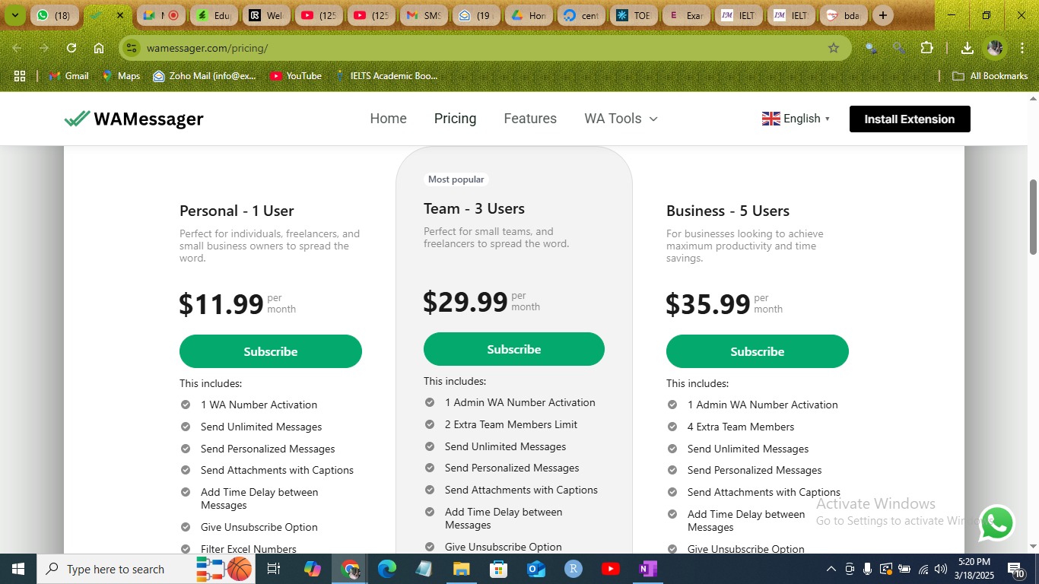1039x584 pixels.
Task: Click the 'Personal - 1 User' heading
Action: [x=237, y=211]
